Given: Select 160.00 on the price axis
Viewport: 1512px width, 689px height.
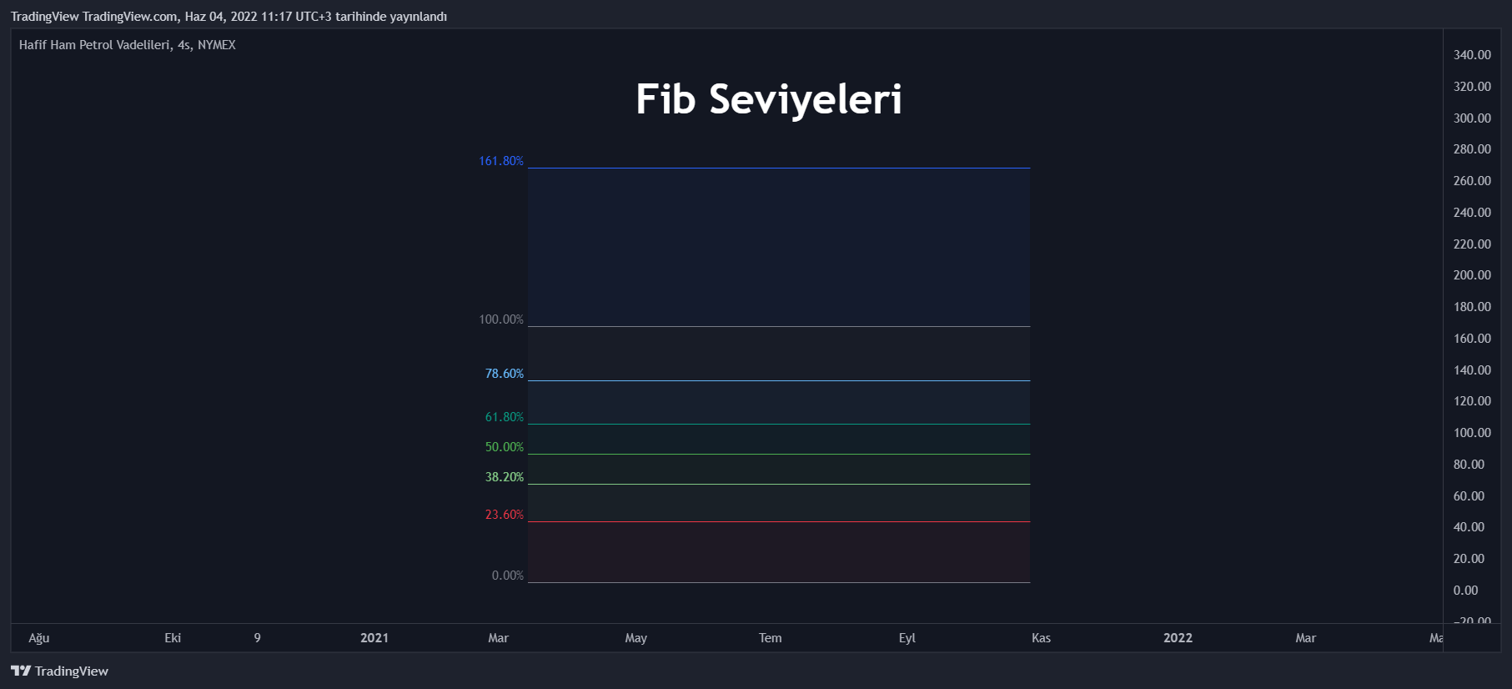Looking at the screenshot, I should click(1472, 339).
